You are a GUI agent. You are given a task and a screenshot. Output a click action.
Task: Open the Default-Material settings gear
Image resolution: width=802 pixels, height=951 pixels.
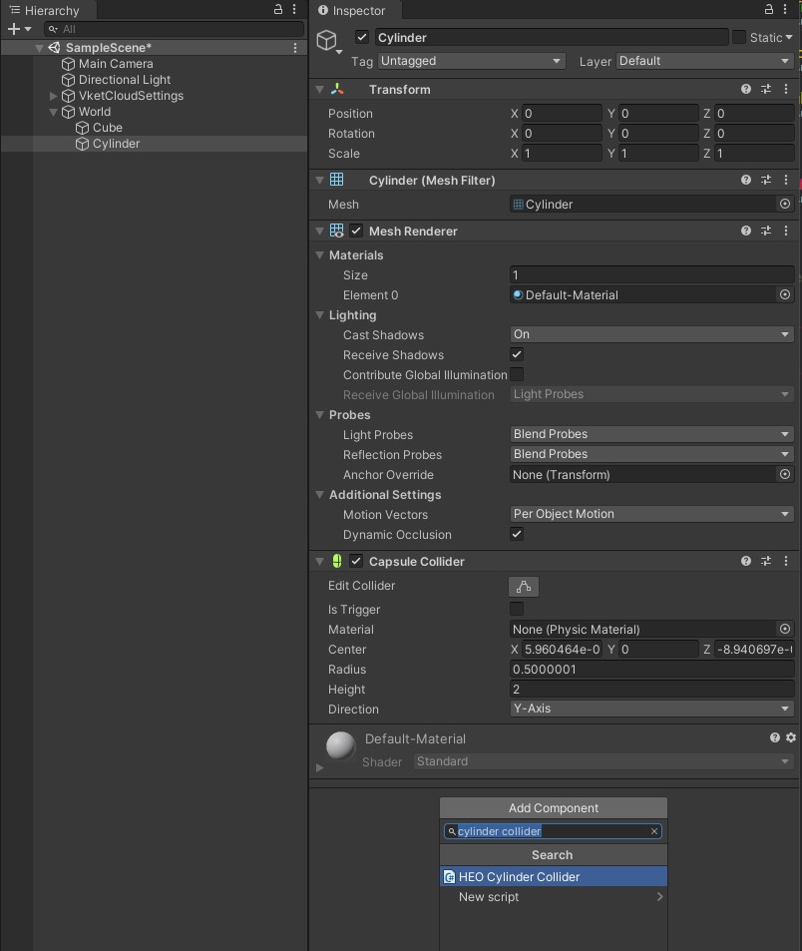(791, 737)
